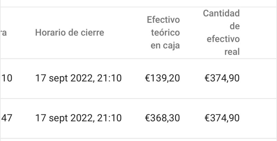Click empty cell right of second row's €374,90
Screen dimensions: 277x141
[259, 118]
